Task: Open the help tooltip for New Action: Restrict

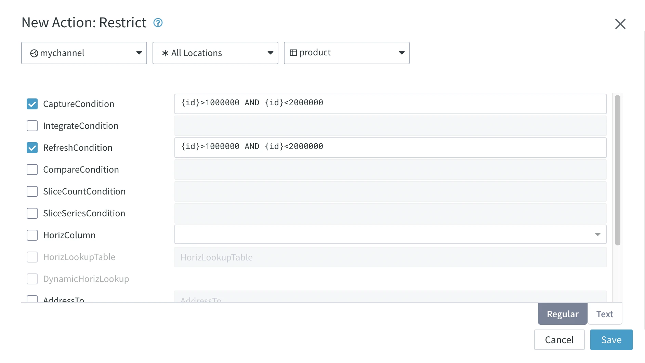Action: [x=158, y=23]
